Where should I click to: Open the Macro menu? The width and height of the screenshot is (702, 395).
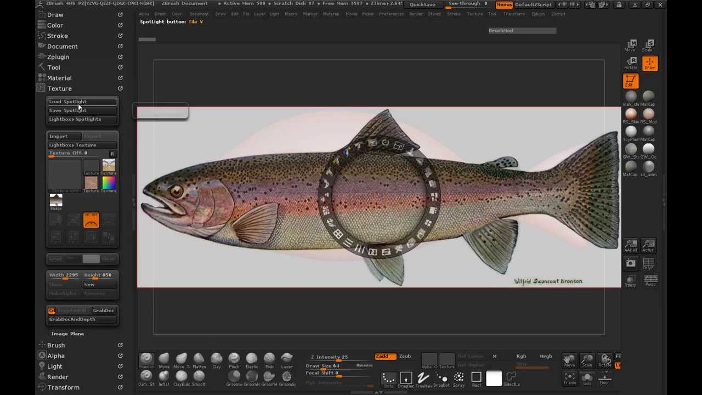[291, 14]
